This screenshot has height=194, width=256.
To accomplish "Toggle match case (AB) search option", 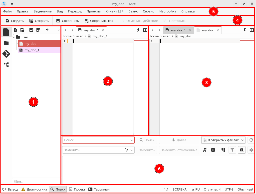I will click(205, 150).
